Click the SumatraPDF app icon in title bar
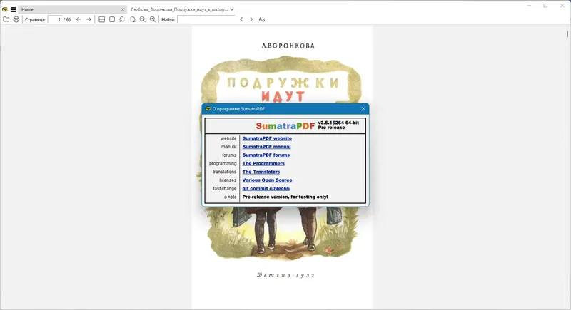The width and height of the screenshot is (571, 310). click(x=5, y=9)
